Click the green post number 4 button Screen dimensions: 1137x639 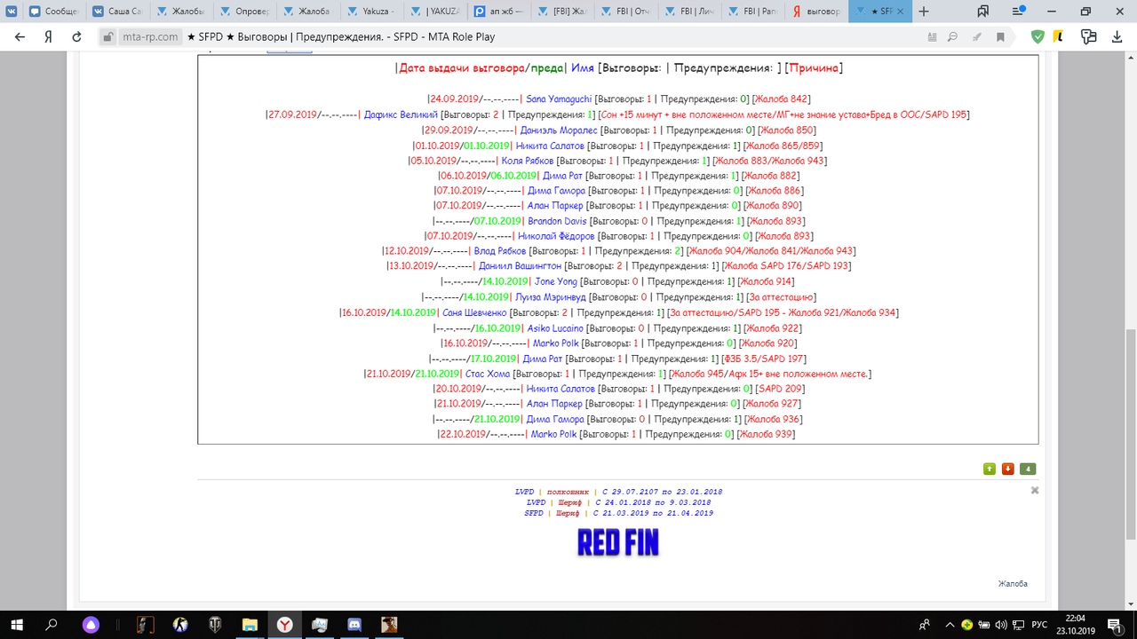[x=1028, y=469]
